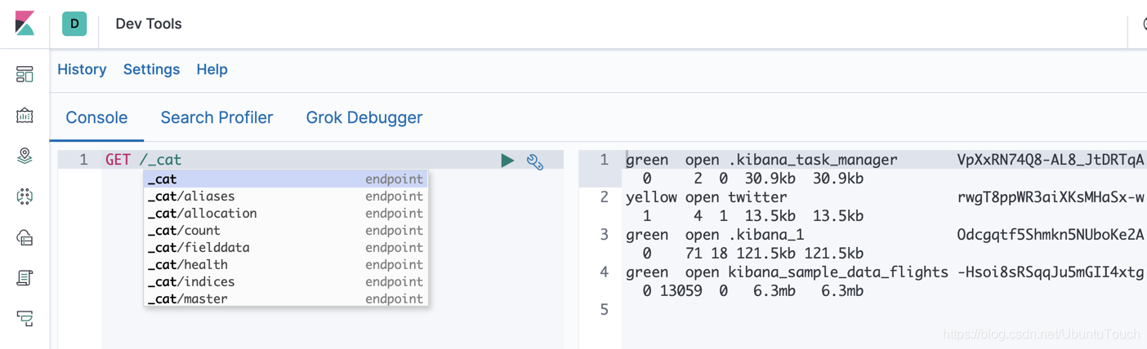The width and height of the screenshot is (1147, 349).
Task: Click editor line number 1
Action: [x=83, y=160]
